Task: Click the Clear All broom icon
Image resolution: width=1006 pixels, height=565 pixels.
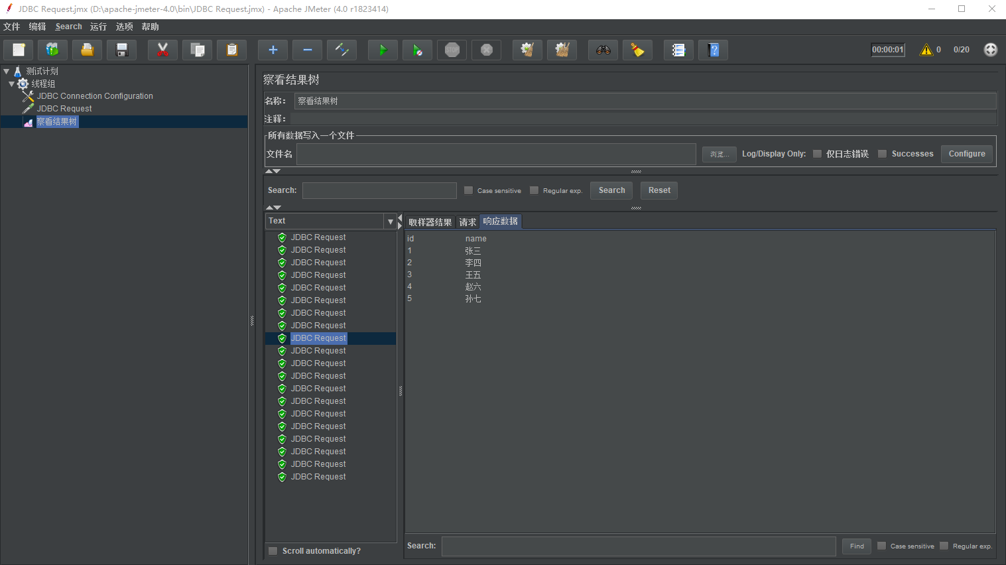Action: (x=562, y=50)
